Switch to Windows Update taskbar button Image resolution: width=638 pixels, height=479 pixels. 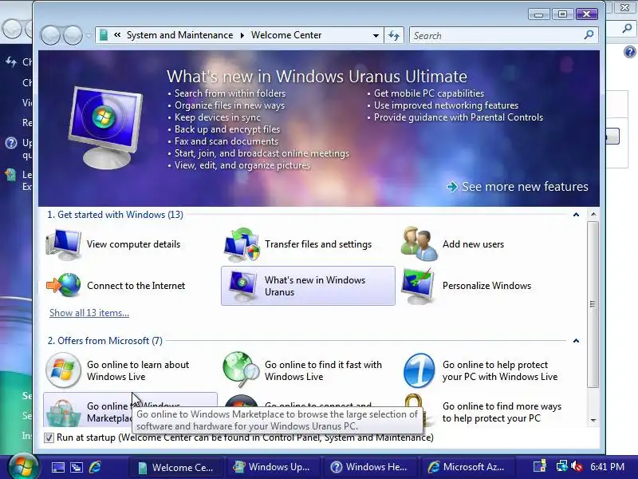click(x=273, y=467)
